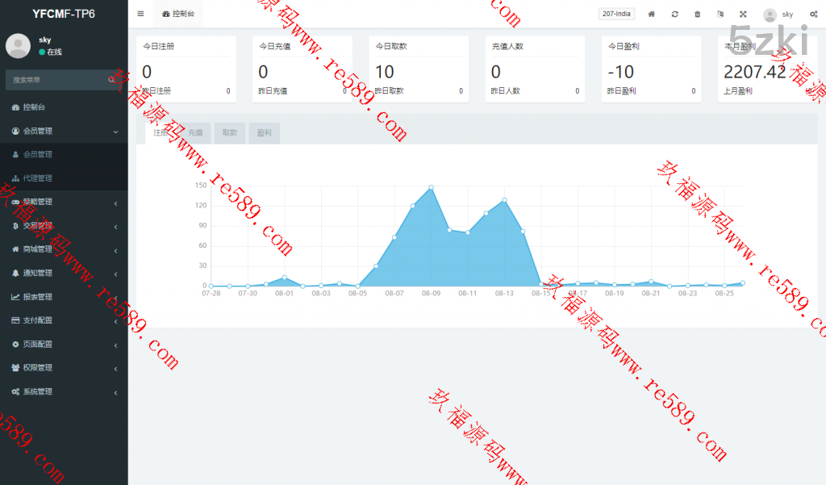Open settings via the gears icon

(813, 14)
